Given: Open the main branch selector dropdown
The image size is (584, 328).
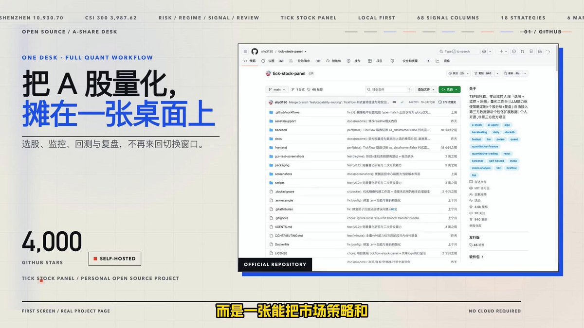Looking at the screenshot, I should pyautogui.click(x=276, y=89).
